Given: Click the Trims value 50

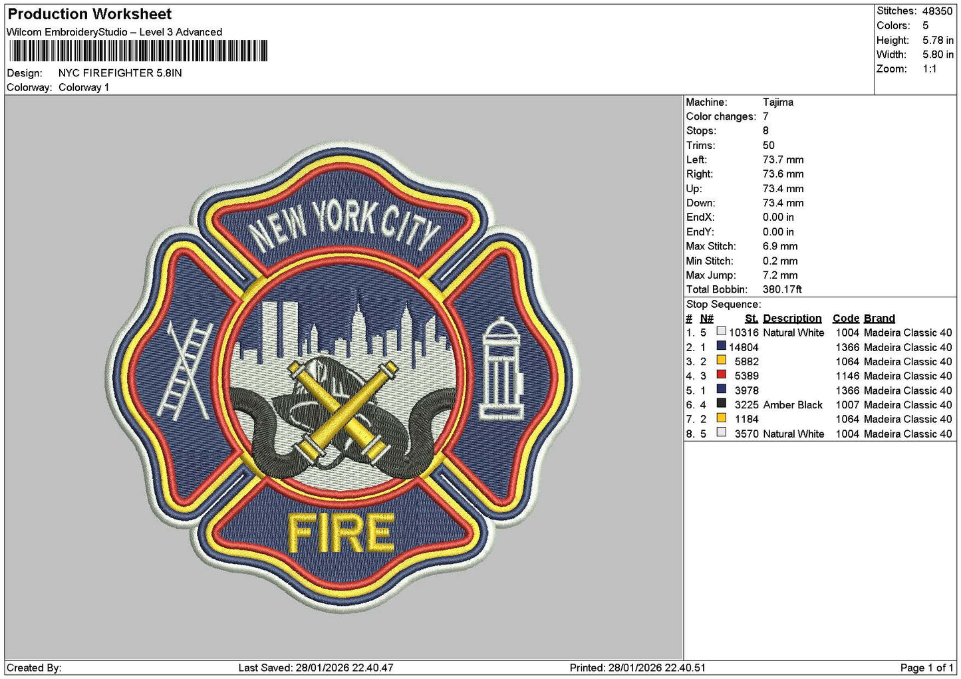Looking at the screenshot, I should (769, 146).
